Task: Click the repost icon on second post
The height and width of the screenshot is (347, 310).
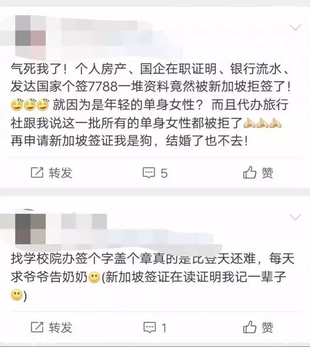Action: pyautogui.click(x=37, y=327)
